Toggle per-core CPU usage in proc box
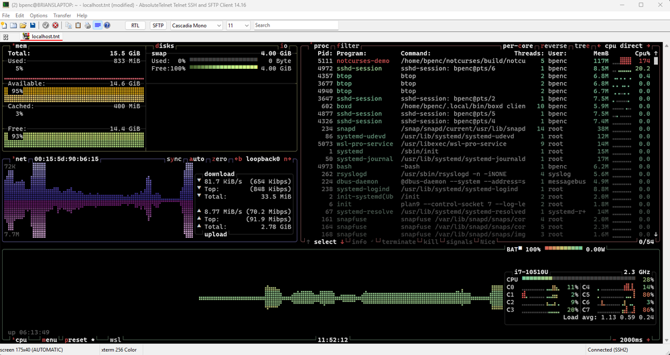670x355 pixels. coord(518,45)
